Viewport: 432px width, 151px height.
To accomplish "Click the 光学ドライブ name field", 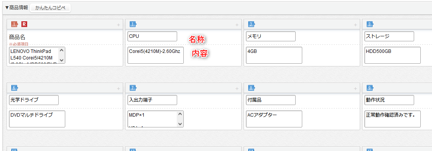I will coord(34,100).
